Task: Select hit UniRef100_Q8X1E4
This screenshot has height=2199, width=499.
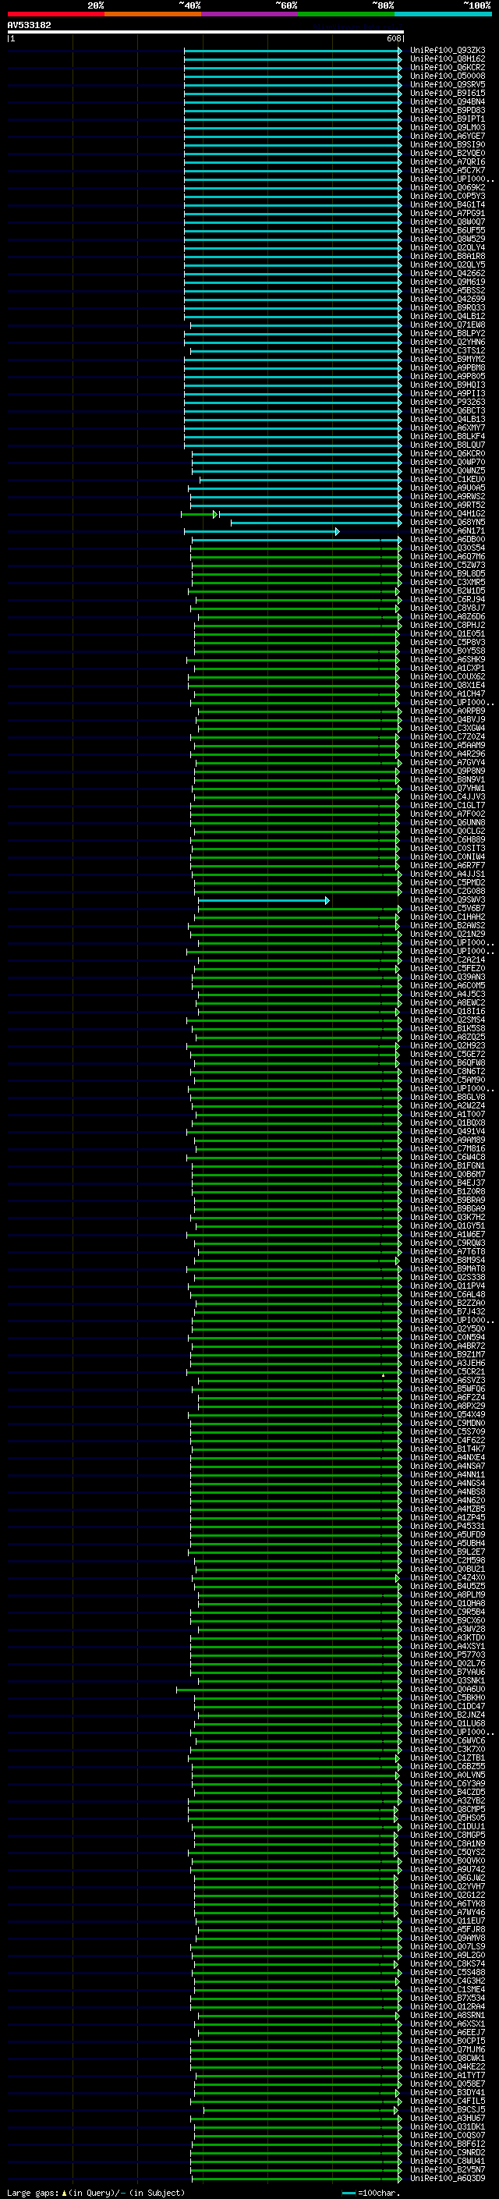Action: pyautogui.click(x=447, y=686)
